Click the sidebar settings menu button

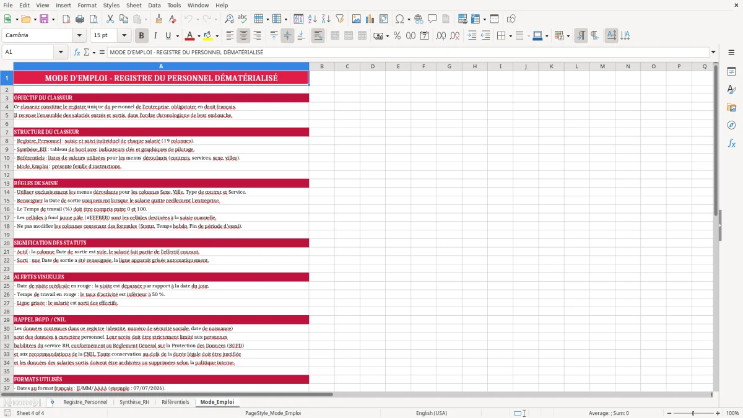click(731, 54)
